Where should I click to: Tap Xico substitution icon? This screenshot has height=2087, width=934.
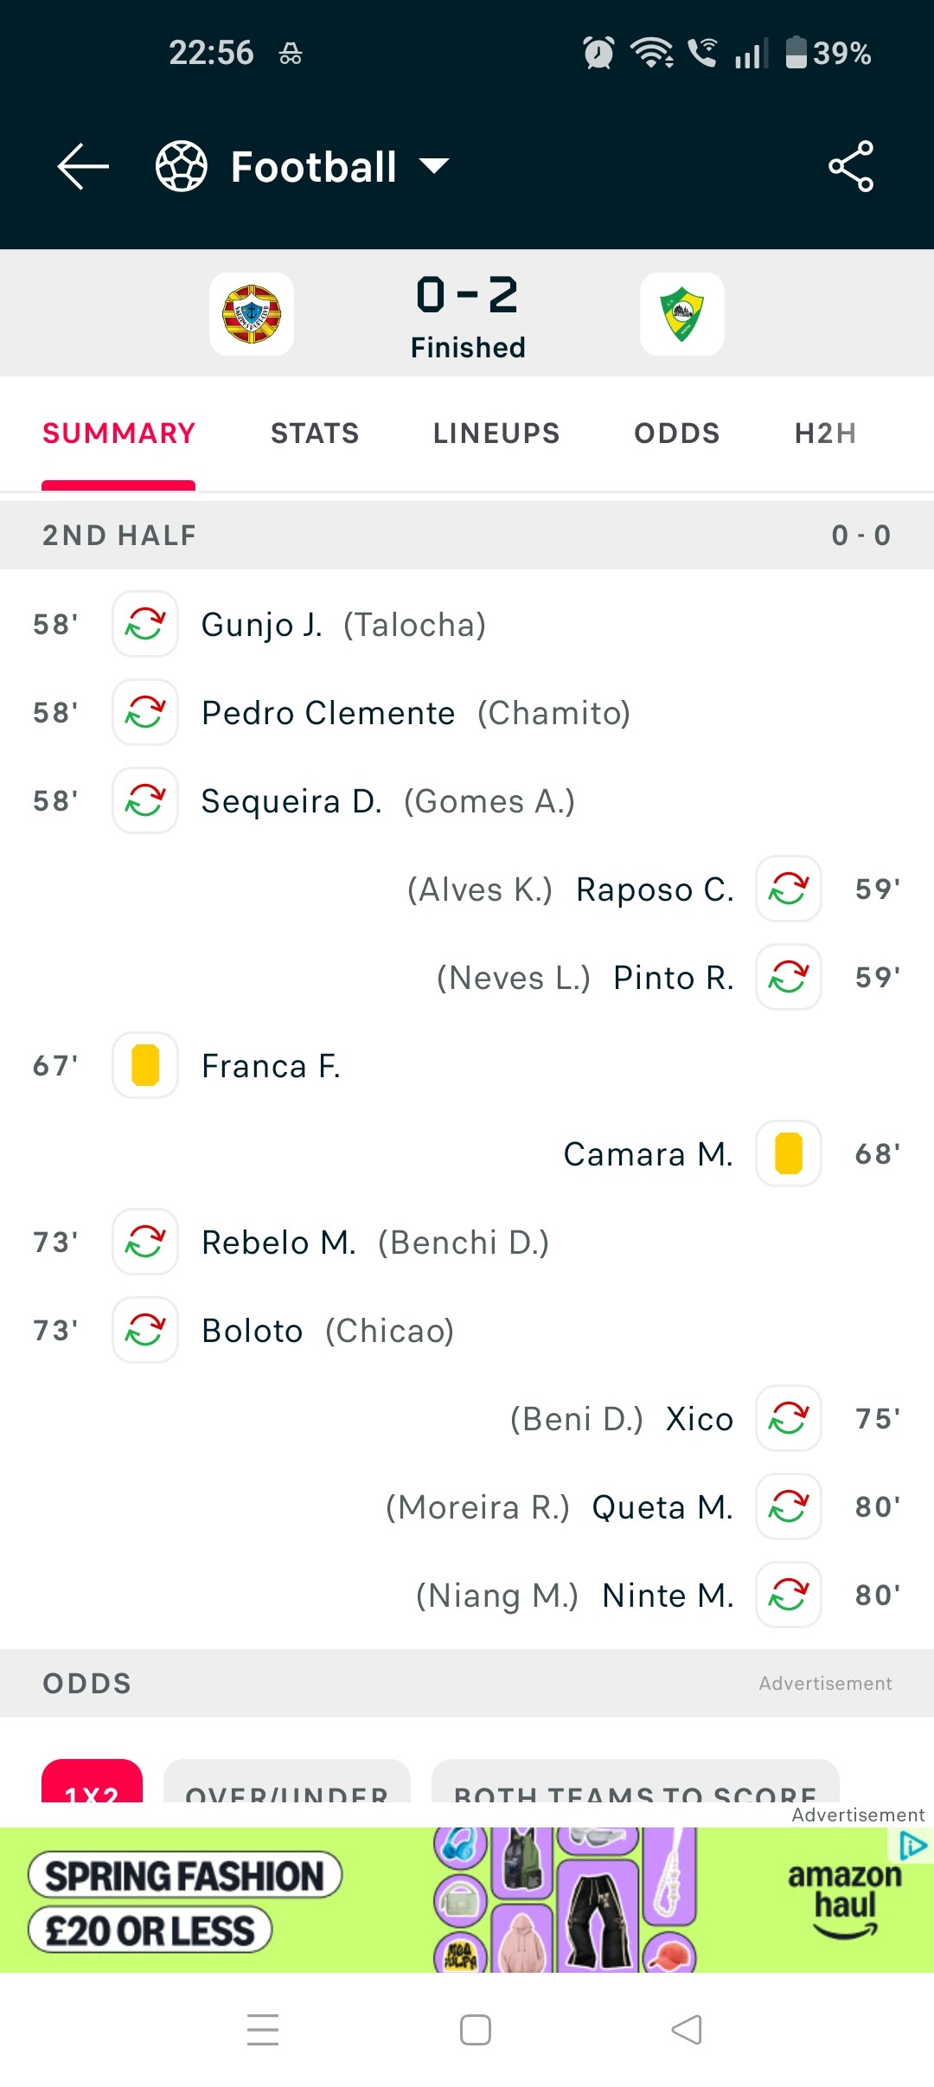[x=789, y=1418]
